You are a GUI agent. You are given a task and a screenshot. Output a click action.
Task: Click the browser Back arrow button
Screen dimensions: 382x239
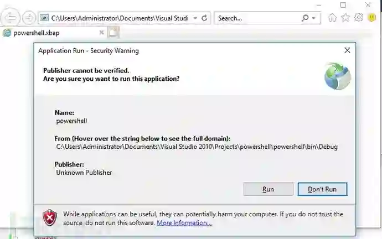[11, 18]
